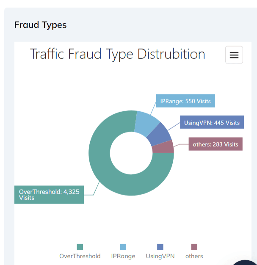Hide the IPRange series via legend label

123,256
